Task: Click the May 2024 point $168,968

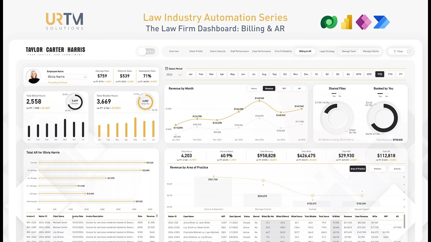Action: (x=259, y=102)
